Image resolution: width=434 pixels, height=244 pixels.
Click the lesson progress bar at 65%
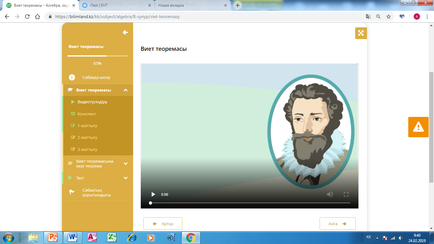click(x=98, y=56)
